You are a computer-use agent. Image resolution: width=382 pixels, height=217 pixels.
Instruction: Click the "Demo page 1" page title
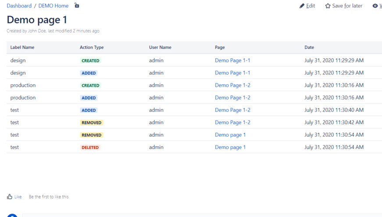click(x=37, y=20)
